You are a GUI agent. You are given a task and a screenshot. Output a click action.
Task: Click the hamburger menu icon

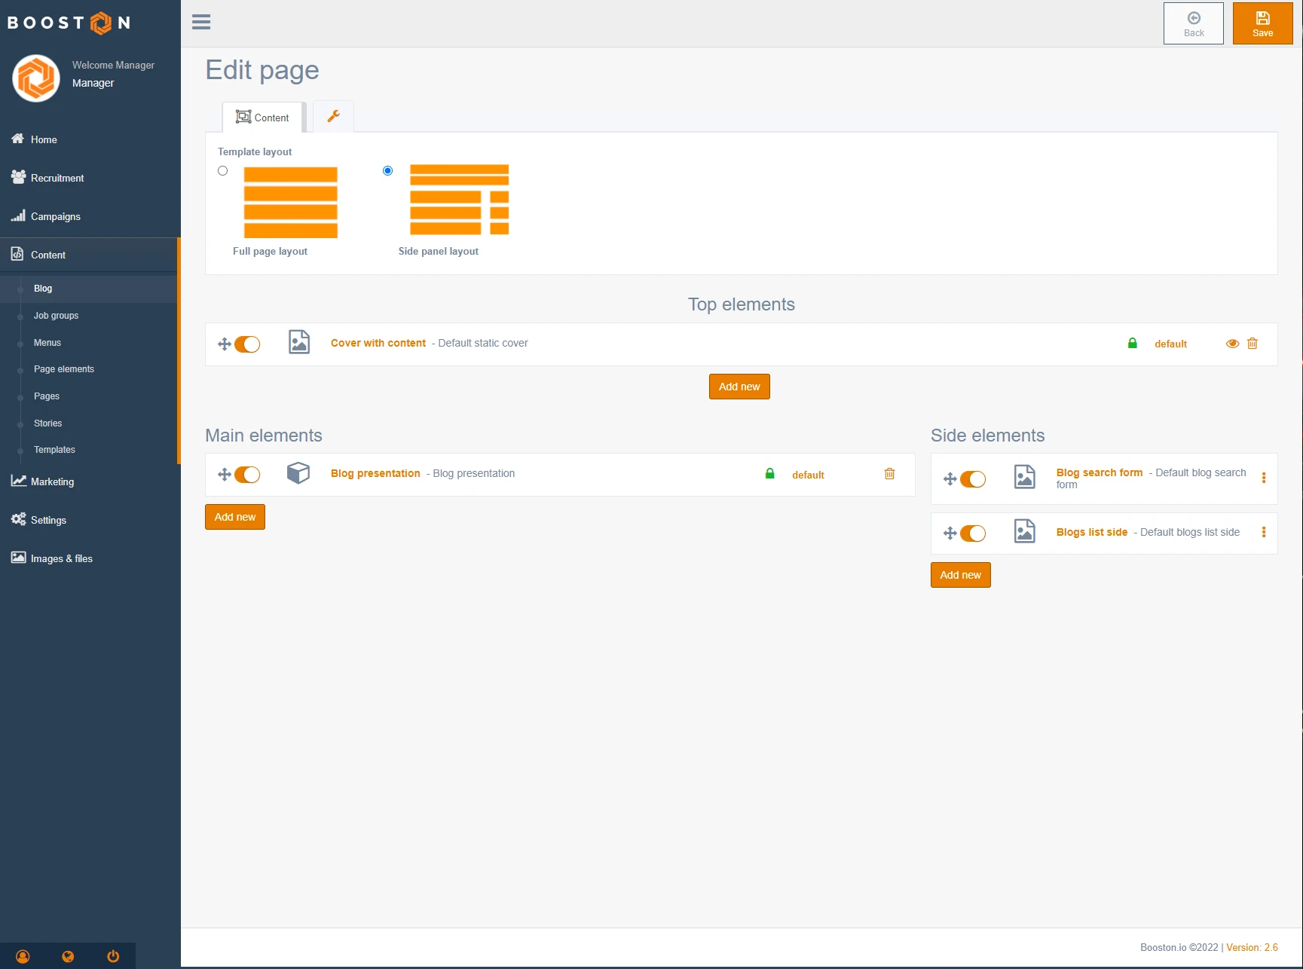[x=201, y=23]
